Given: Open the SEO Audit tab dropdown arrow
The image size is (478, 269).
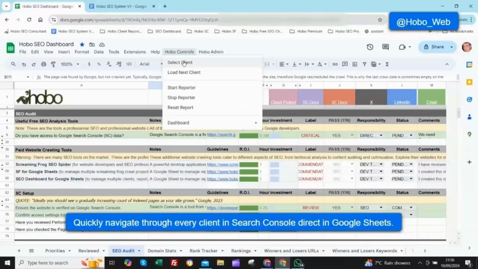Looking at the screenshot, I should pyautogui.click(x=139, y=251).
